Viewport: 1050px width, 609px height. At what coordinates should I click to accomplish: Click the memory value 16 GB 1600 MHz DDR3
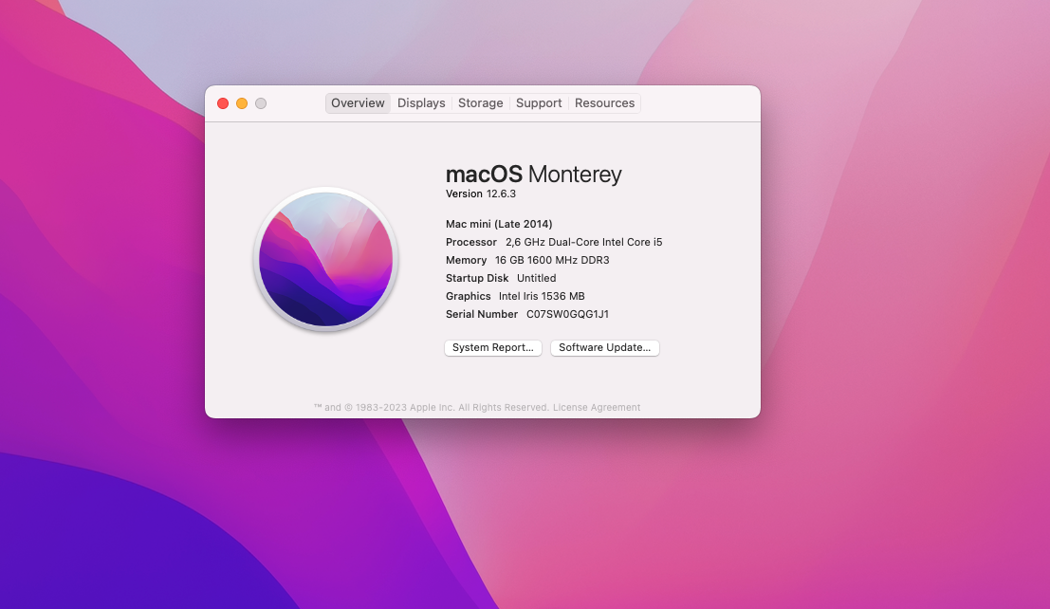click(552, 260)
